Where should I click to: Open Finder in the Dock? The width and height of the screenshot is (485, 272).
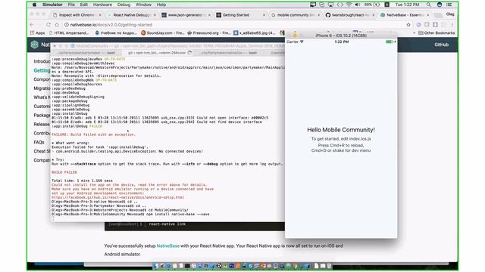coord(155,266)
